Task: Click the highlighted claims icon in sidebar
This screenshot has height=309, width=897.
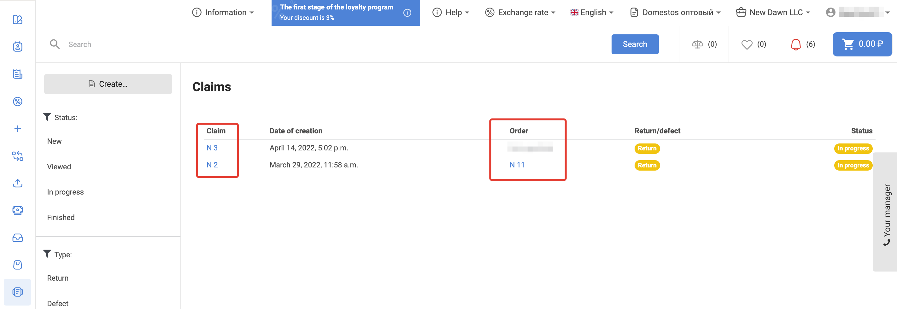Action: click(x=17, y=292)
